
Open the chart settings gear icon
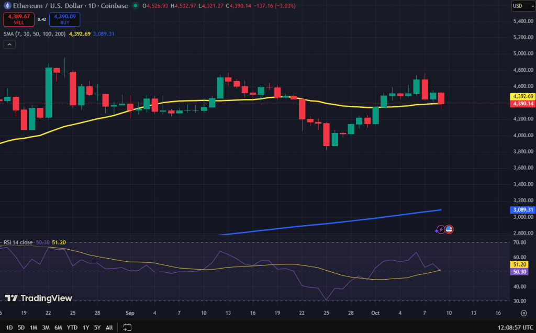(x=523, y=313)
